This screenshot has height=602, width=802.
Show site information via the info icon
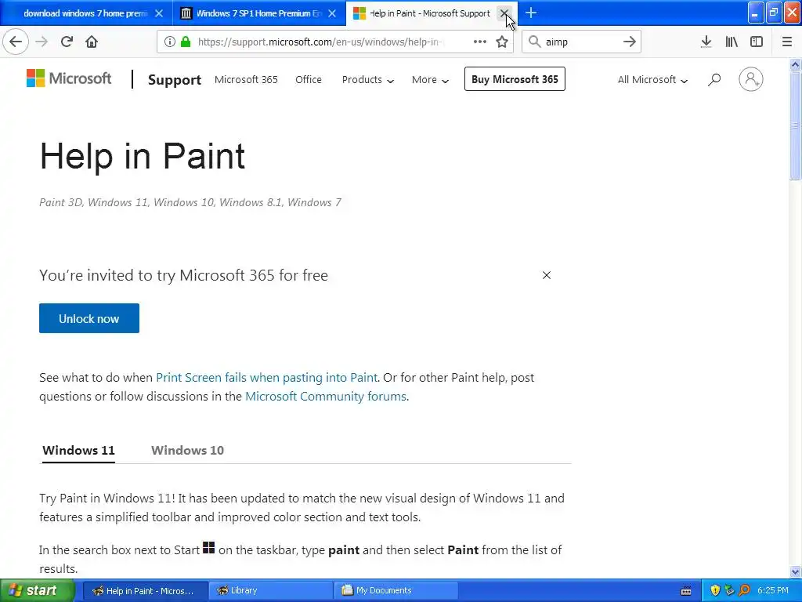tap(170, 42)
